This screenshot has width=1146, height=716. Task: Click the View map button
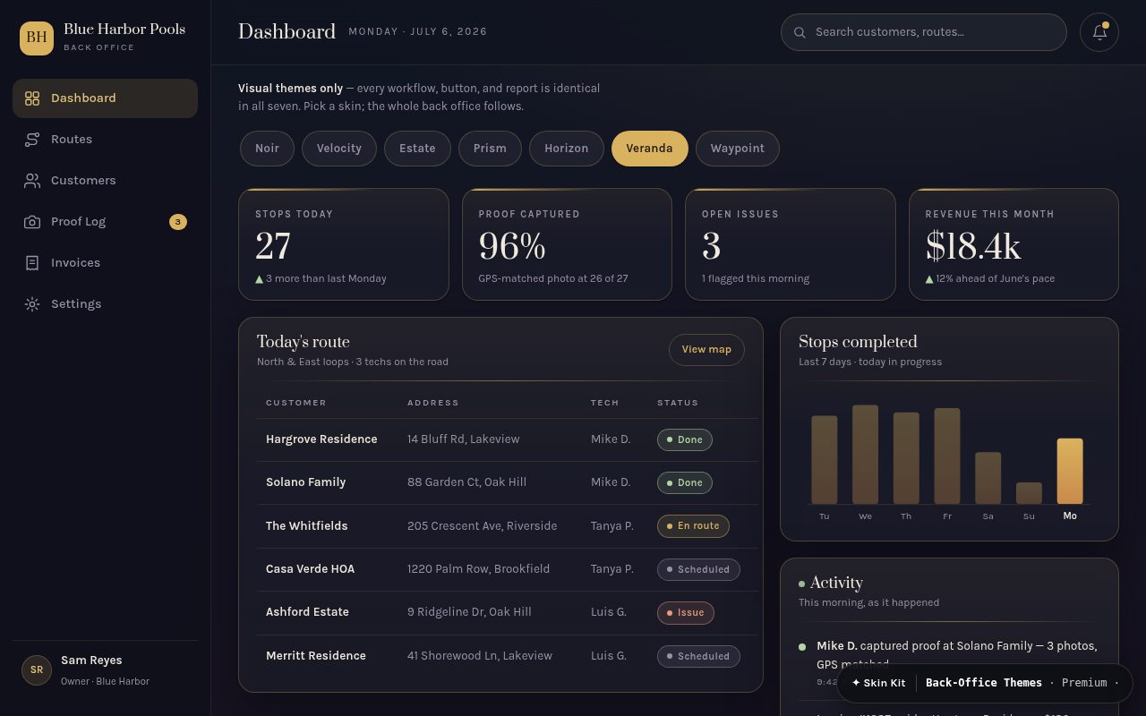click(x=706, y=350)
